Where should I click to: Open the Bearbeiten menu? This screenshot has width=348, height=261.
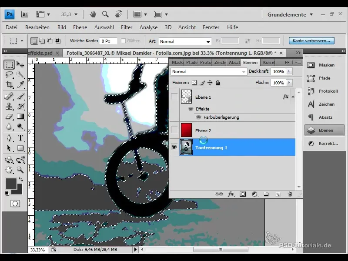click(37, 27)
